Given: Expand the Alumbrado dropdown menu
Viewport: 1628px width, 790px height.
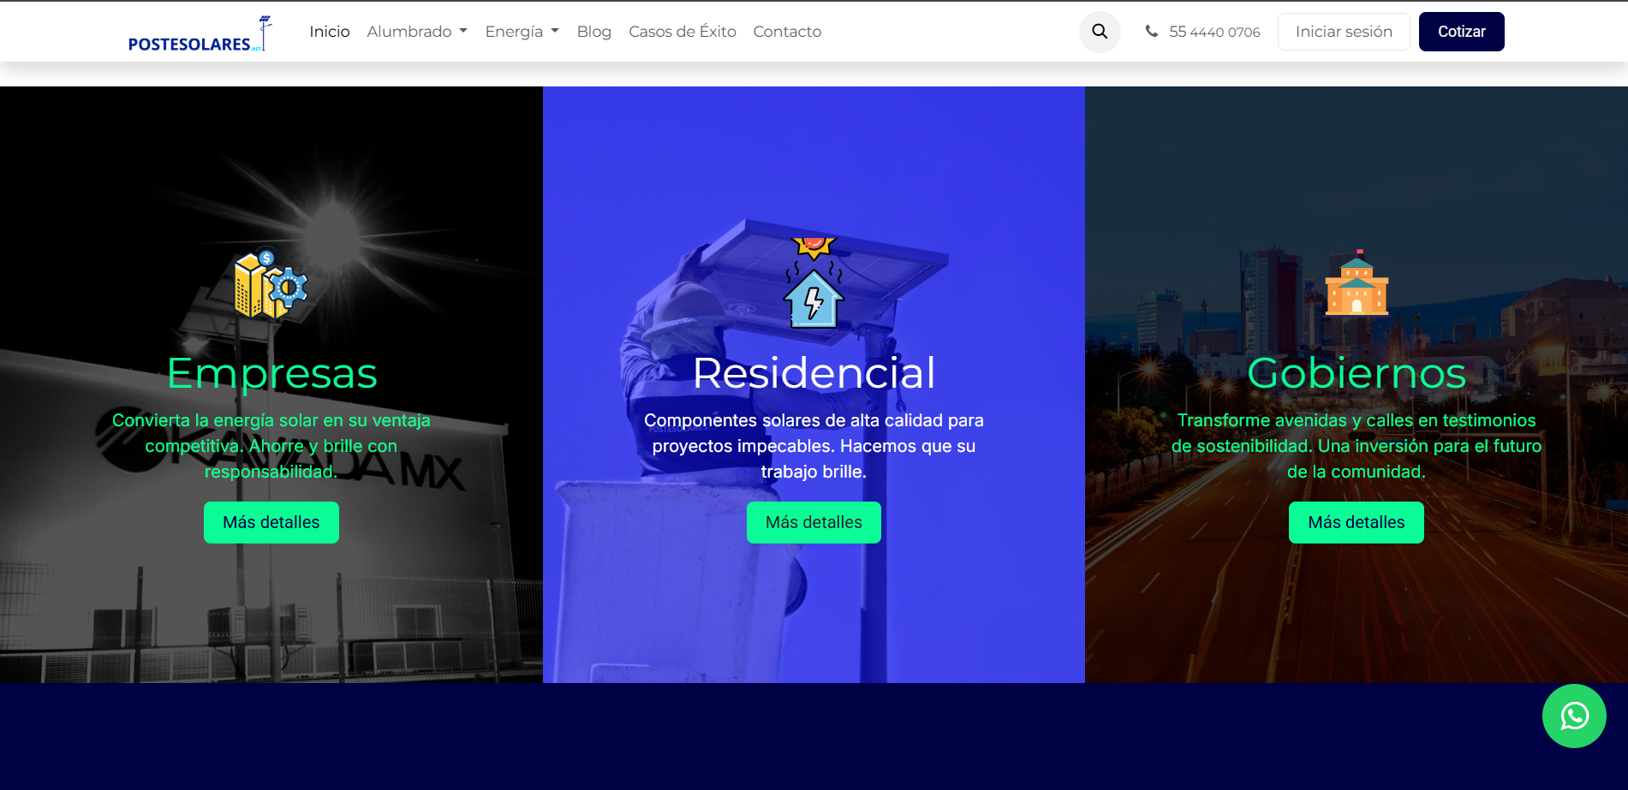Looking at the screenshot, I should [x=417, y=32].
